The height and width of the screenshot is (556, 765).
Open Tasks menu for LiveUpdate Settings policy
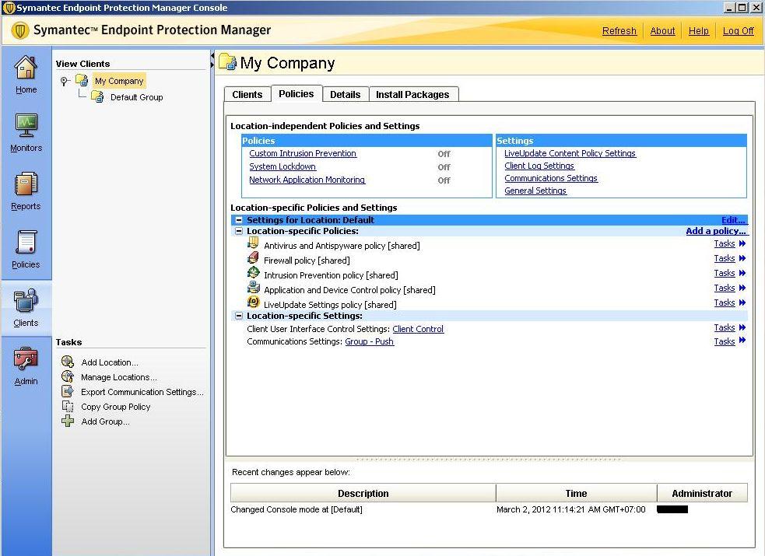click(x=724, y=302)
